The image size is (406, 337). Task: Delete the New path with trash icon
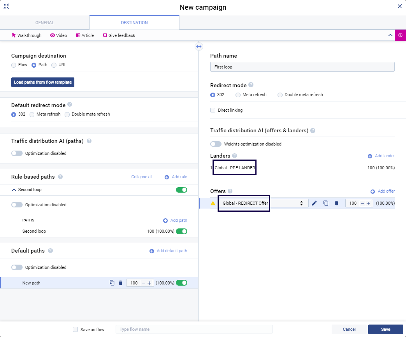120,283
